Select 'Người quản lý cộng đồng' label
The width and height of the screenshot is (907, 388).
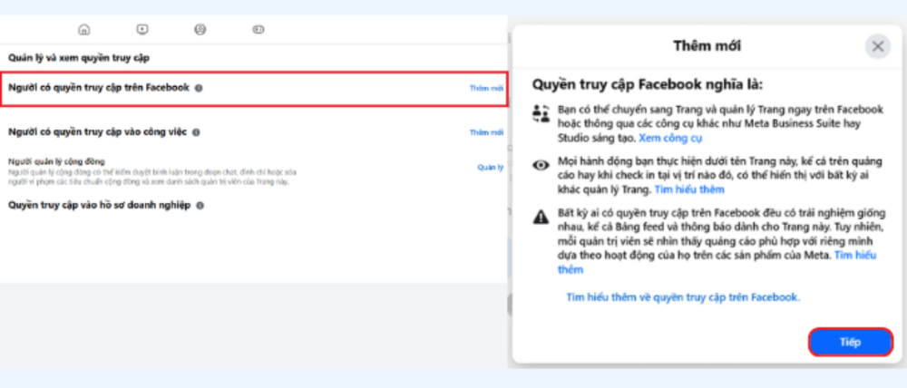56,160
